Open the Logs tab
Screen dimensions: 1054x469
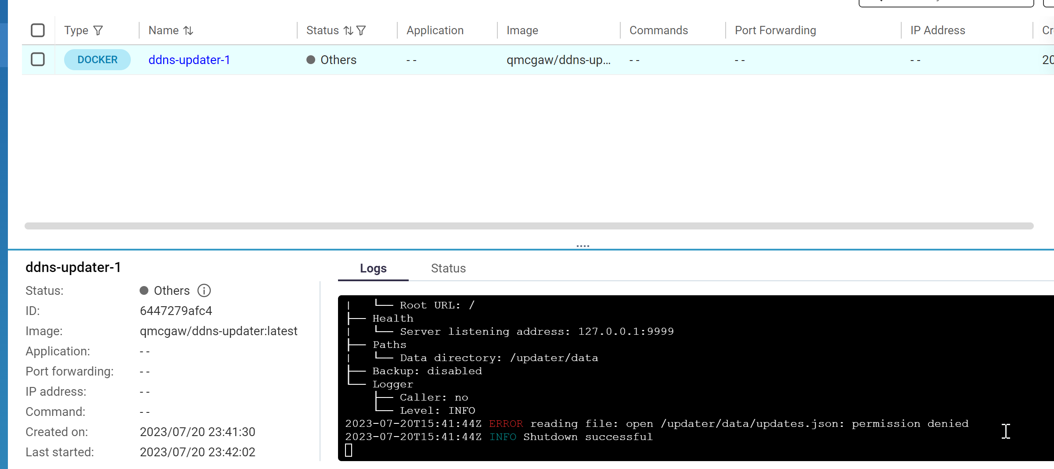pos(372,268)
